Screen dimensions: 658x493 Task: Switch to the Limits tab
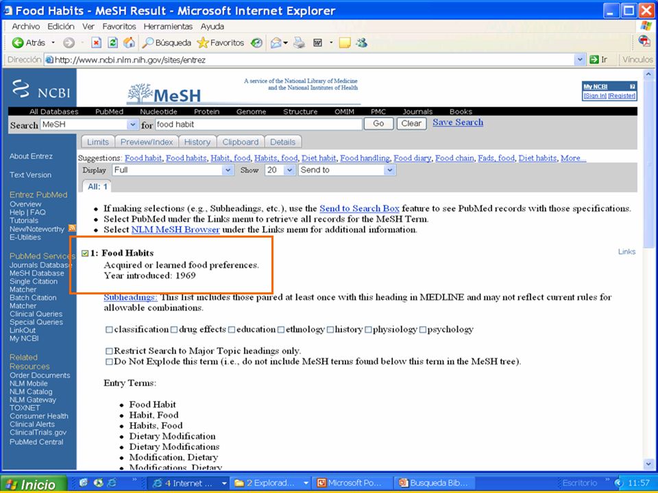(x=98, y=142)
